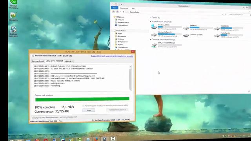Open Support this tool upgrade link

coord(112,56)
